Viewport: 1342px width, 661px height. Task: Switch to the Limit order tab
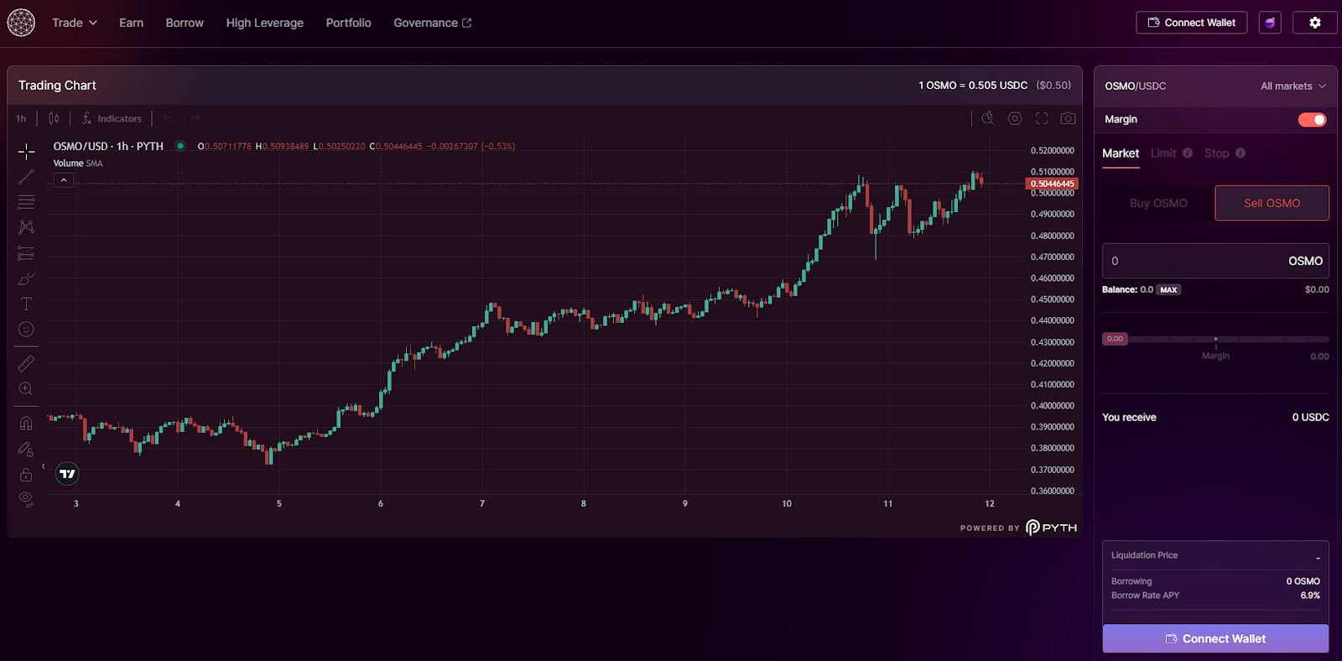pyautogui.click(x=1163, y=154)
